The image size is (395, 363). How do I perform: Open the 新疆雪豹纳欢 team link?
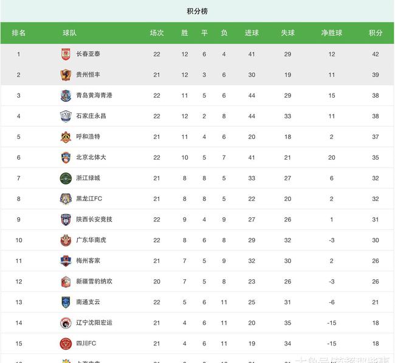[94, 281]
